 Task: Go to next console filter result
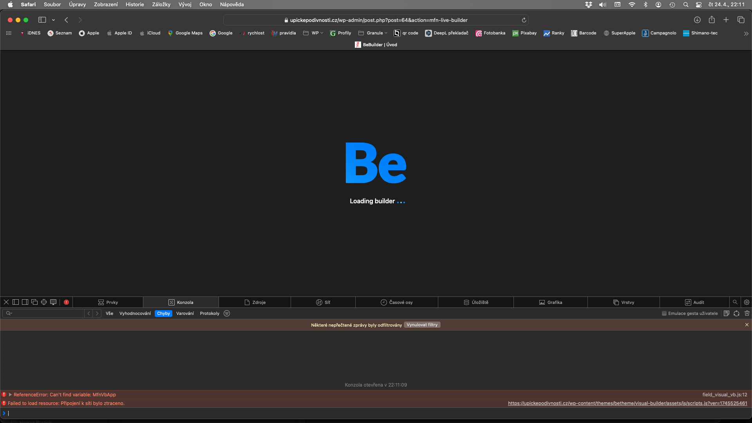click(x=97, y=313)
